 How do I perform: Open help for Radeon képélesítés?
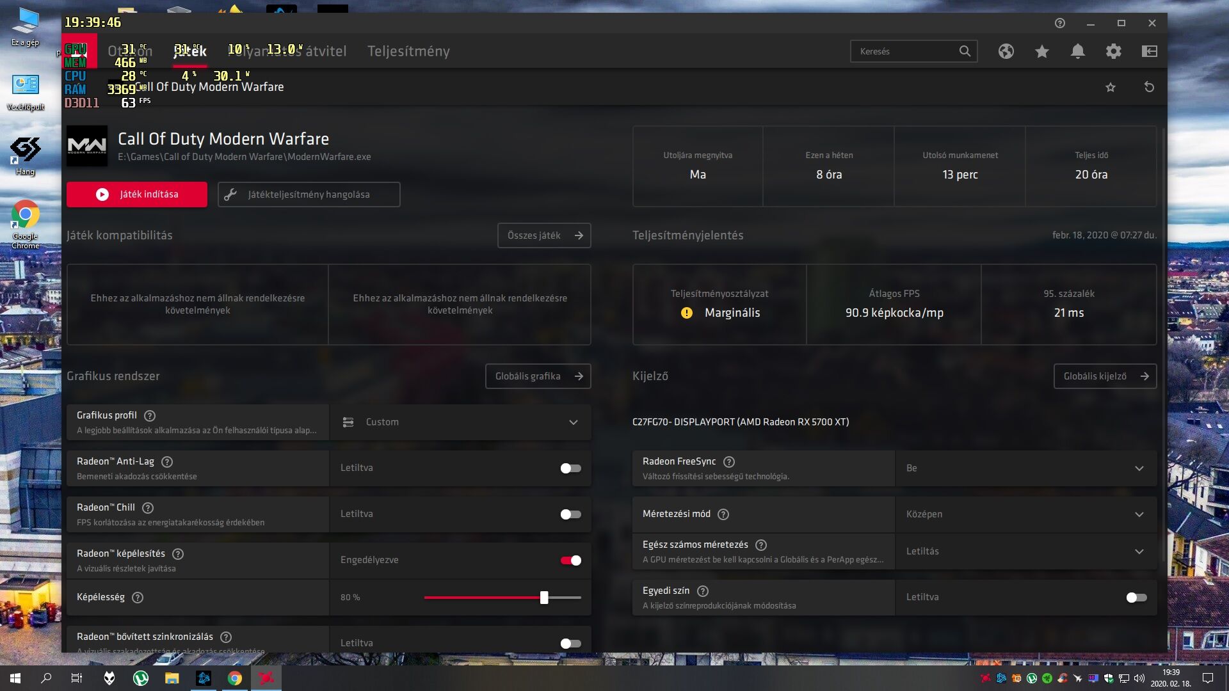coord(178,554)
